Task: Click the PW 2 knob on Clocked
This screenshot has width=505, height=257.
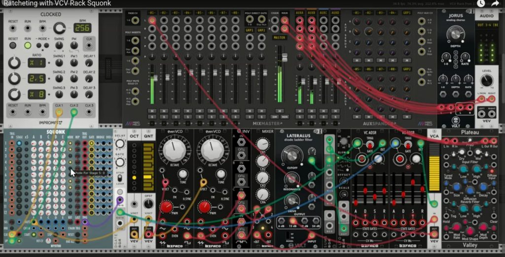Action: (x=74, y=78)
